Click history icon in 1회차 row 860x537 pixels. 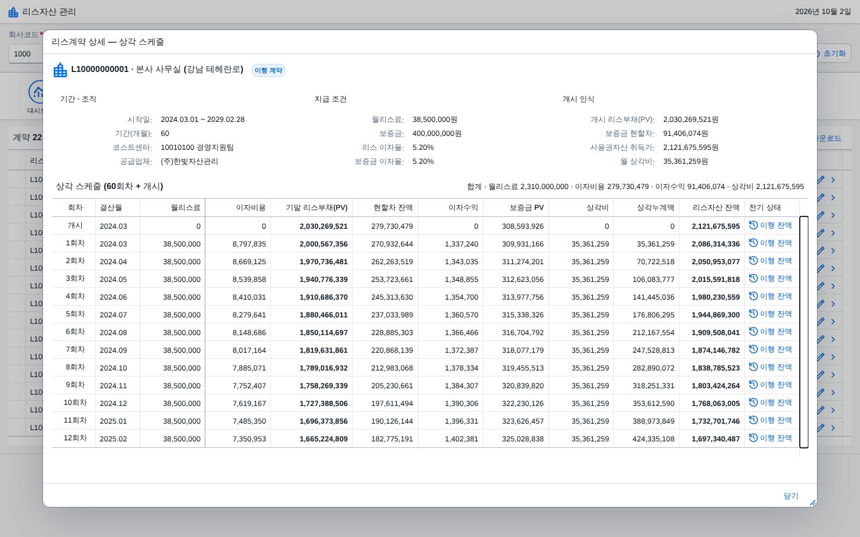pyautogui.click(x=754, y=243)
